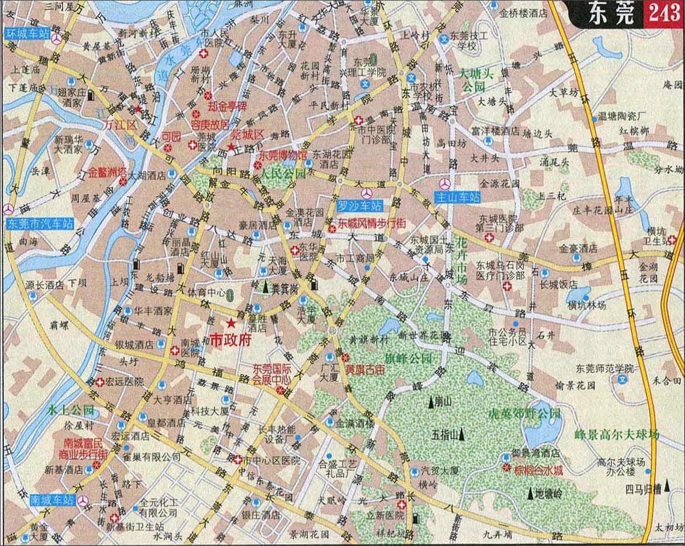Click the 东莞国际会展中心 red label

pos(271,375)
